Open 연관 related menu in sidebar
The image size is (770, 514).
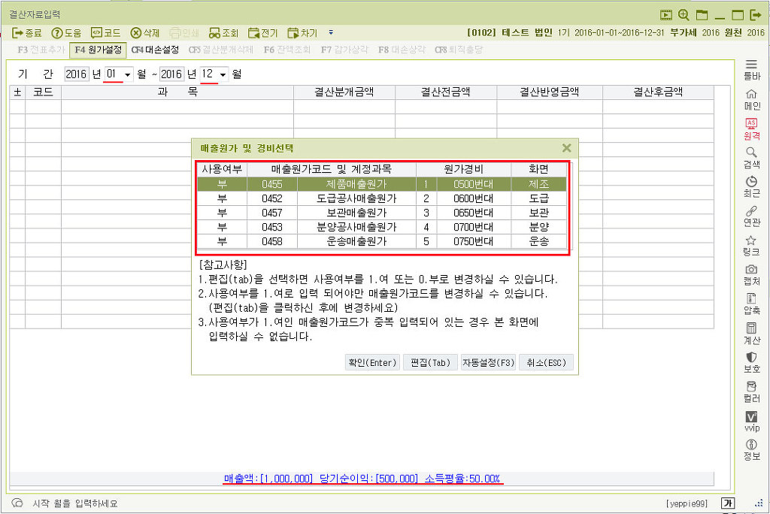[751, 216]
